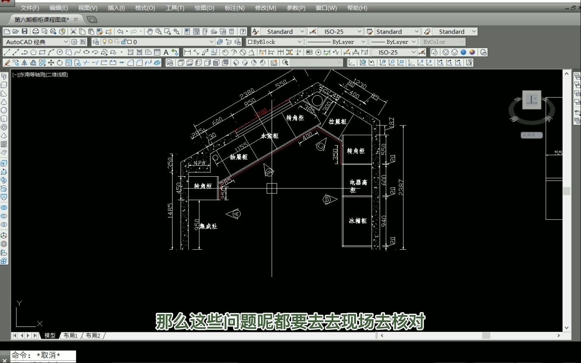
Task: Click the 二维线框 visual style label
Action: (x=56, y=75)
